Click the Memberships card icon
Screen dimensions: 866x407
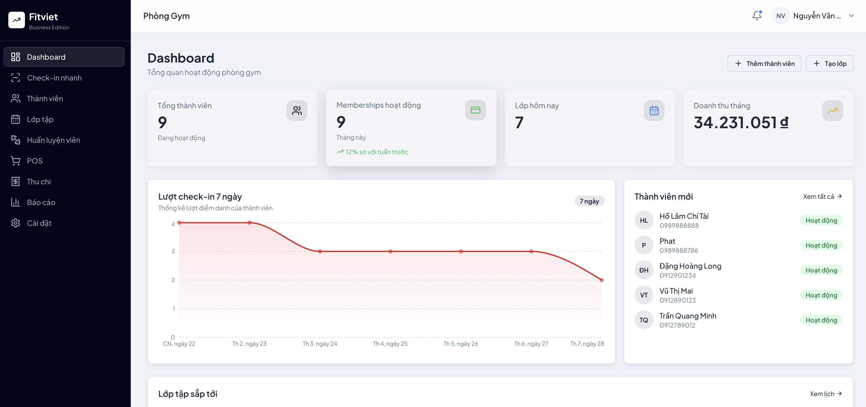pyautogui.click(x=475, y=110)
